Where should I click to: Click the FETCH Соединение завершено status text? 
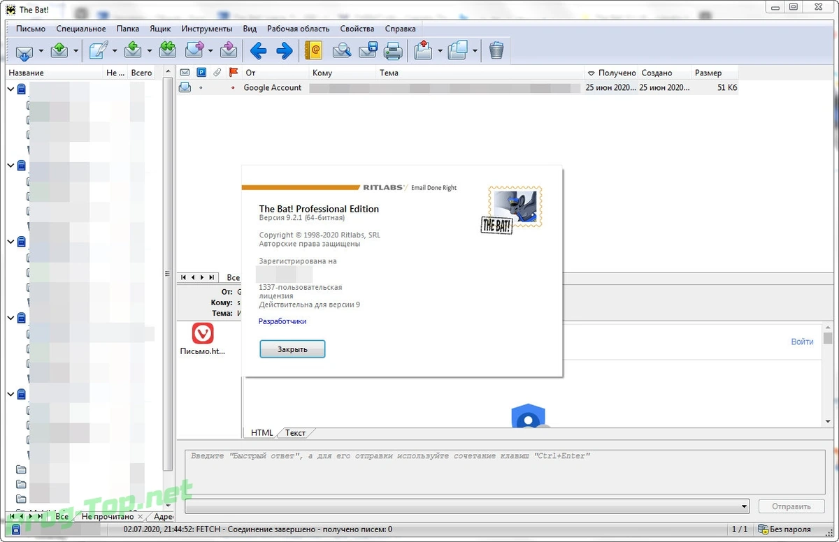[x=257, y=529]
